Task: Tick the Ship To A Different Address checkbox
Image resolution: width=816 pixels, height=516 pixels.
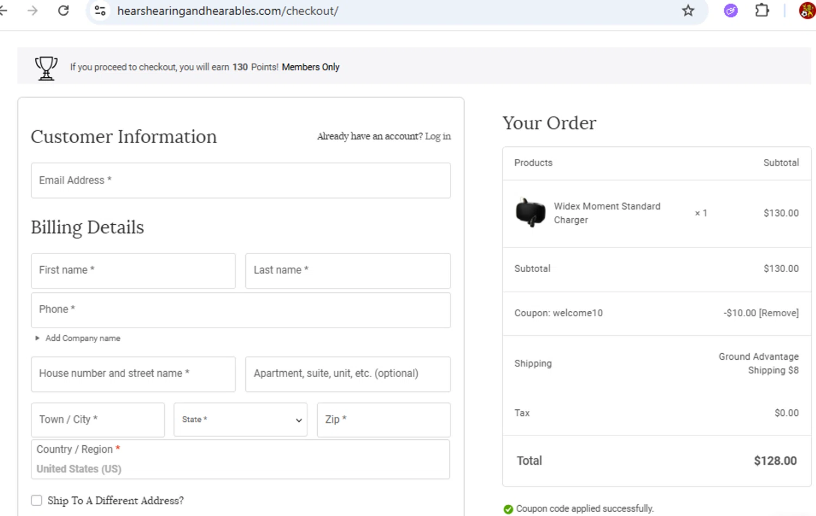Action: coord(36,500)
